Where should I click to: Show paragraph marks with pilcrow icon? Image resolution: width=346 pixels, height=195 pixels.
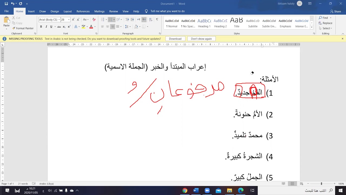pos(157,19)
